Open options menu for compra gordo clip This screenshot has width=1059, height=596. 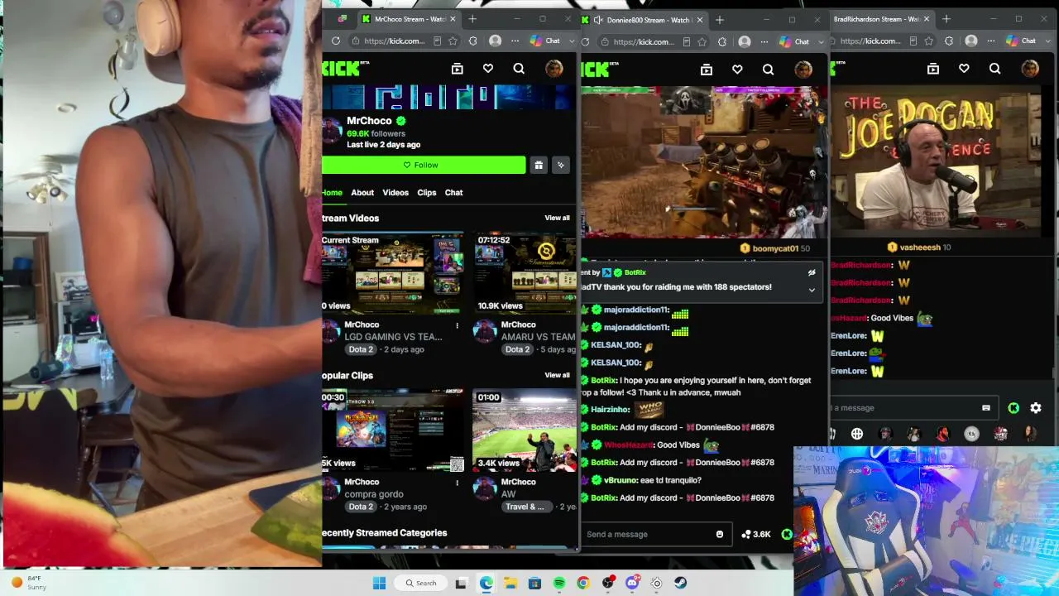457,483
